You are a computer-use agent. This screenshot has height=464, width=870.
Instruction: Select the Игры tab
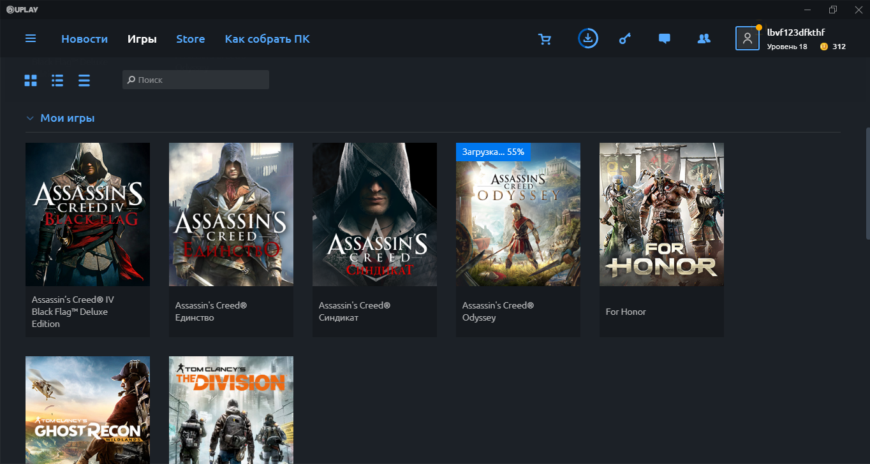click(142, 39)
